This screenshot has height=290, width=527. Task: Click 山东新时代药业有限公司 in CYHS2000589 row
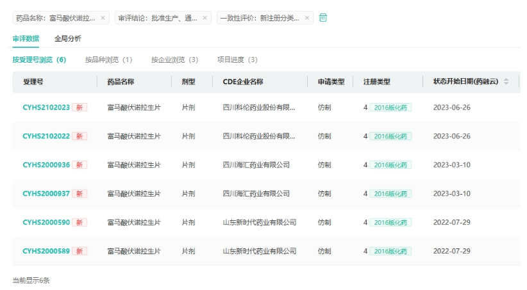pyautogui.click(x=260, y=251)
